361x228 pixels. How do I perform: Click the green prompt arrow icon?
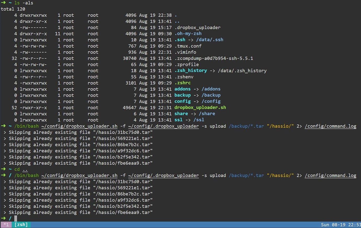click(x=4, y=3)
